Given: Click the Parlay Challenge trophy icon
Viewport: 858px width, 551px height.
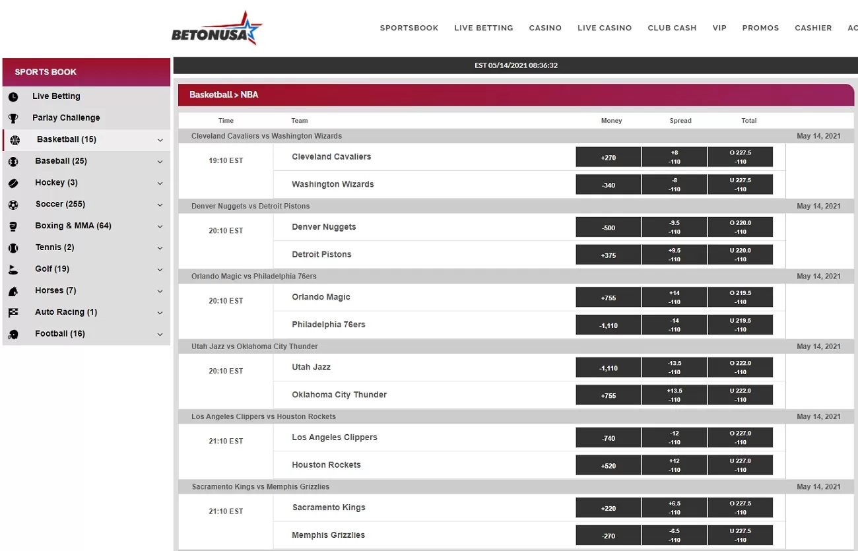Looking at the screenshot, I should 13,119.
